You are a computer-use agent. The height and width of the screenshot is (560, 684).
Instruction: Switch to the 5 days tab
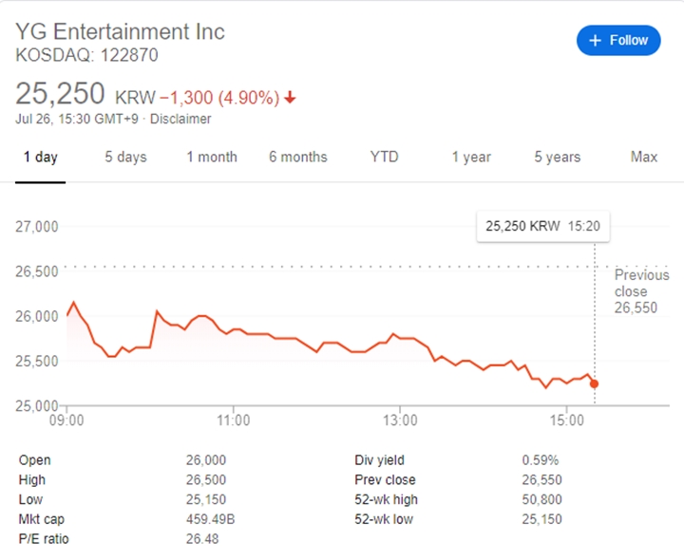click(x=125, y=157)
